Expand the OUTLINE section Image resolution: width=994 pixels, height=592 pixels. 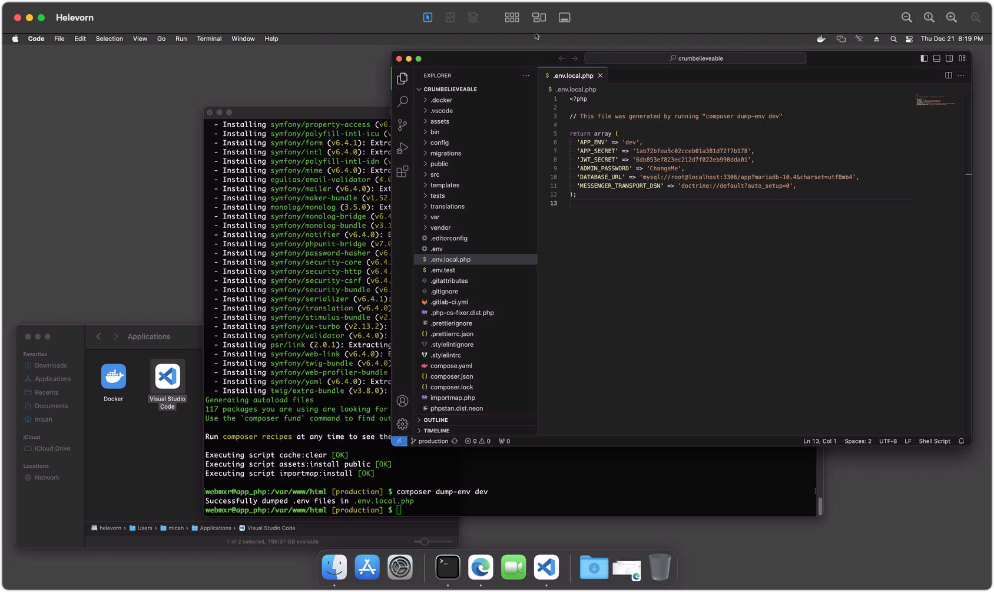click(x=436, y=419)
